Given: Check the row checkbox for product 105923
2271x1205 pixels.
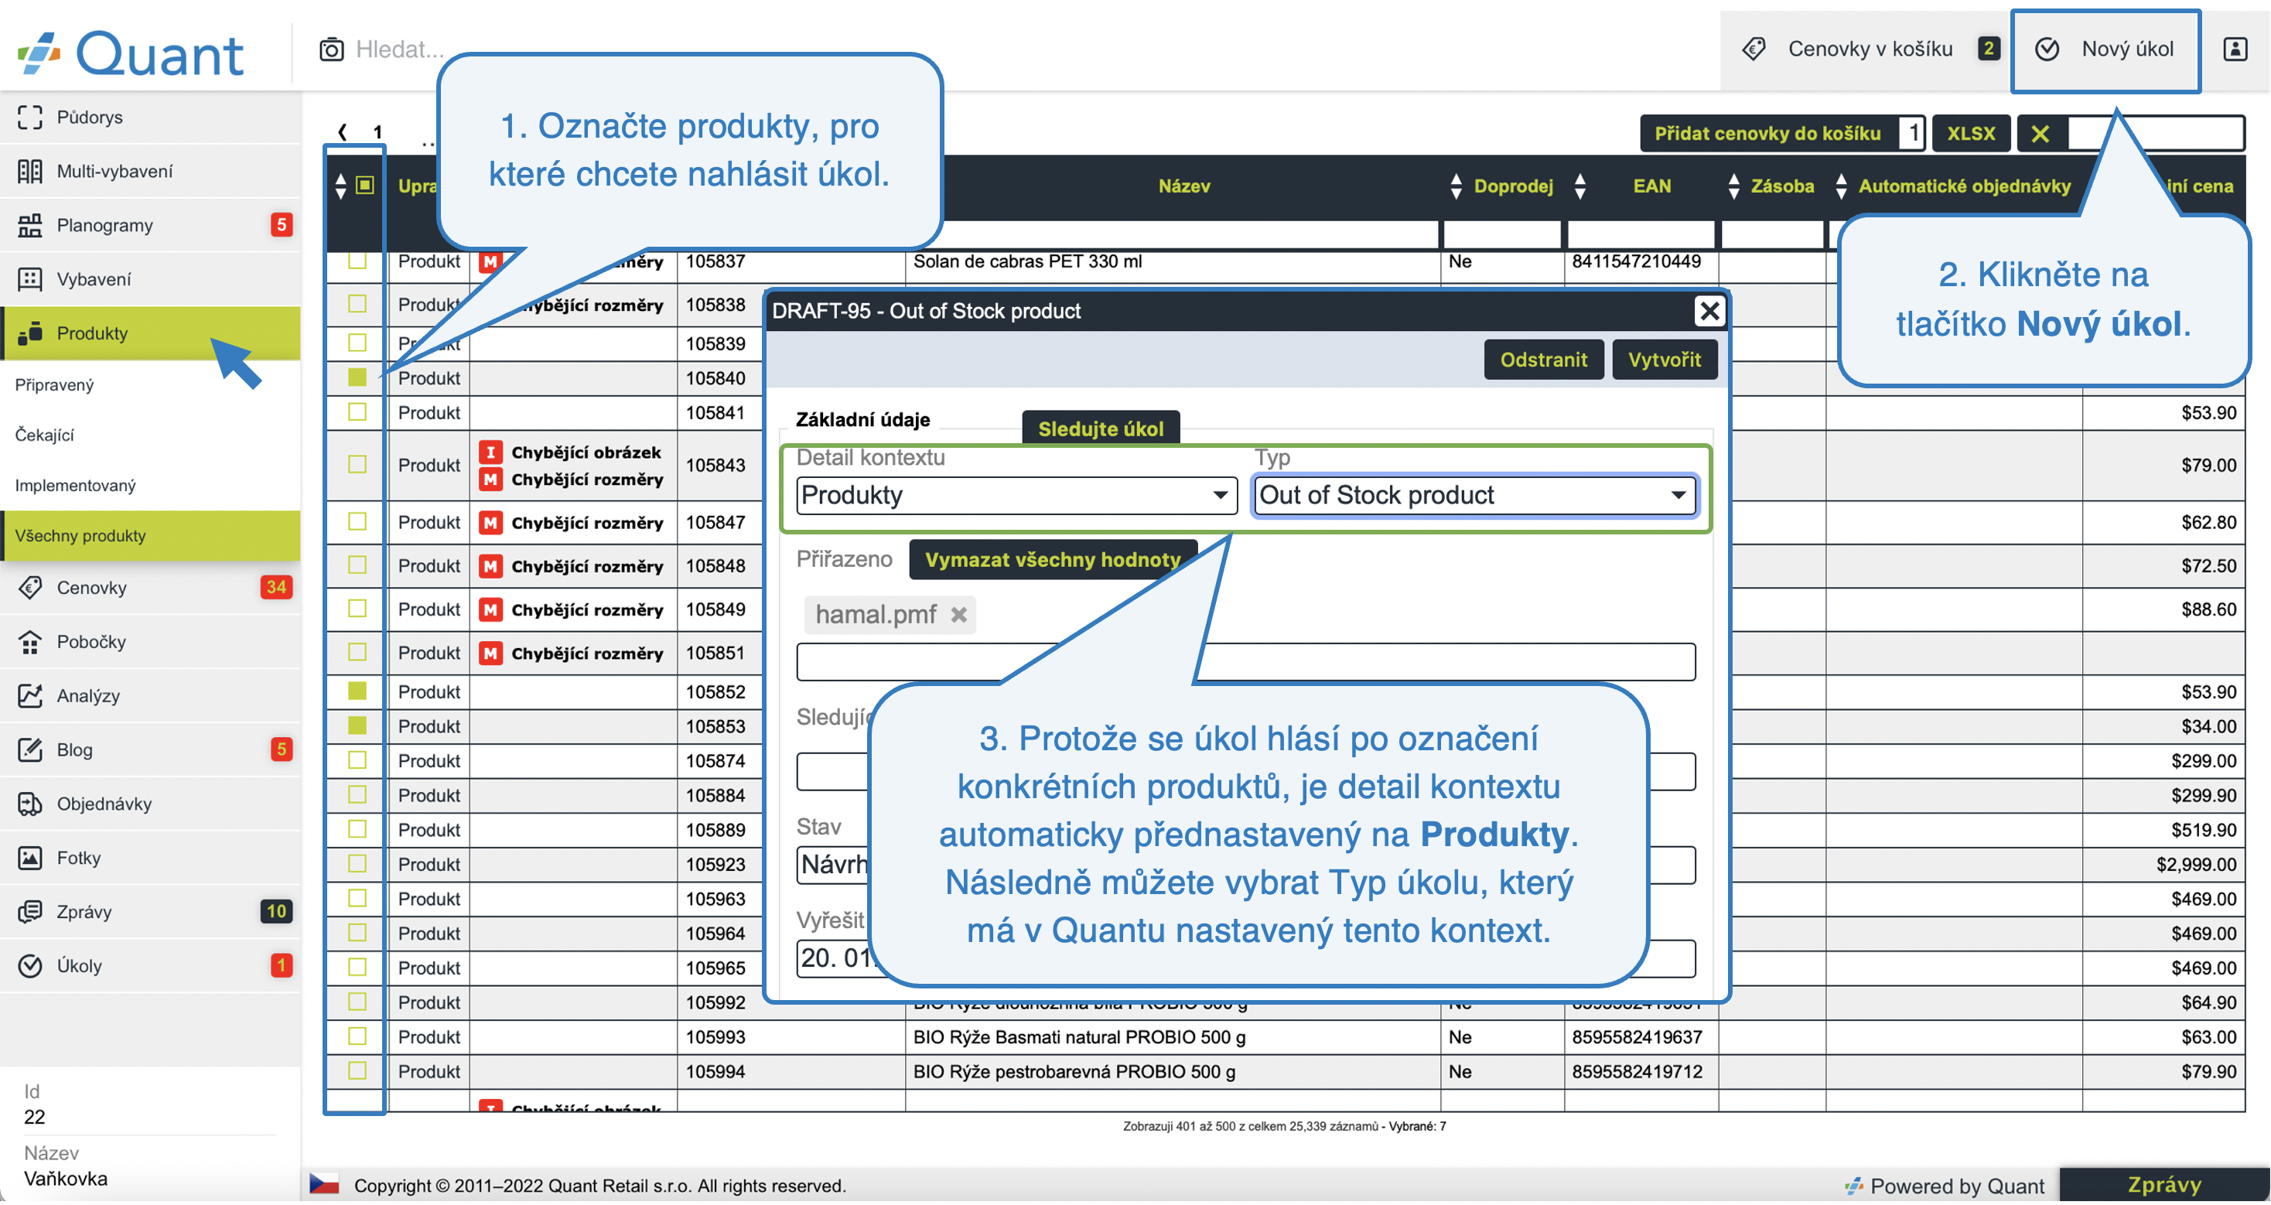Looking at the screenshot, I should coord(357,865).
